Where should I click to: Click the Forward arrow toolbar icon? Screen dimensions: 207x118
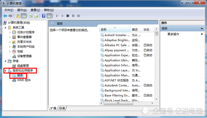(x=10, y=16)
